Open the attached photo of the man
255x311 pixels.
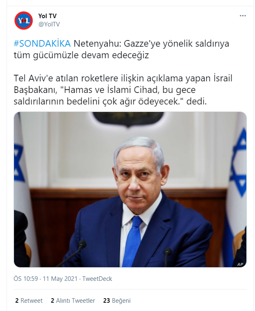pos(130,190)
